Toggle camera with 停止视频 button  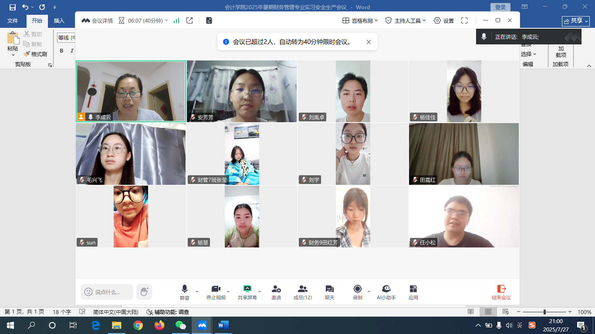coord(216,290)
